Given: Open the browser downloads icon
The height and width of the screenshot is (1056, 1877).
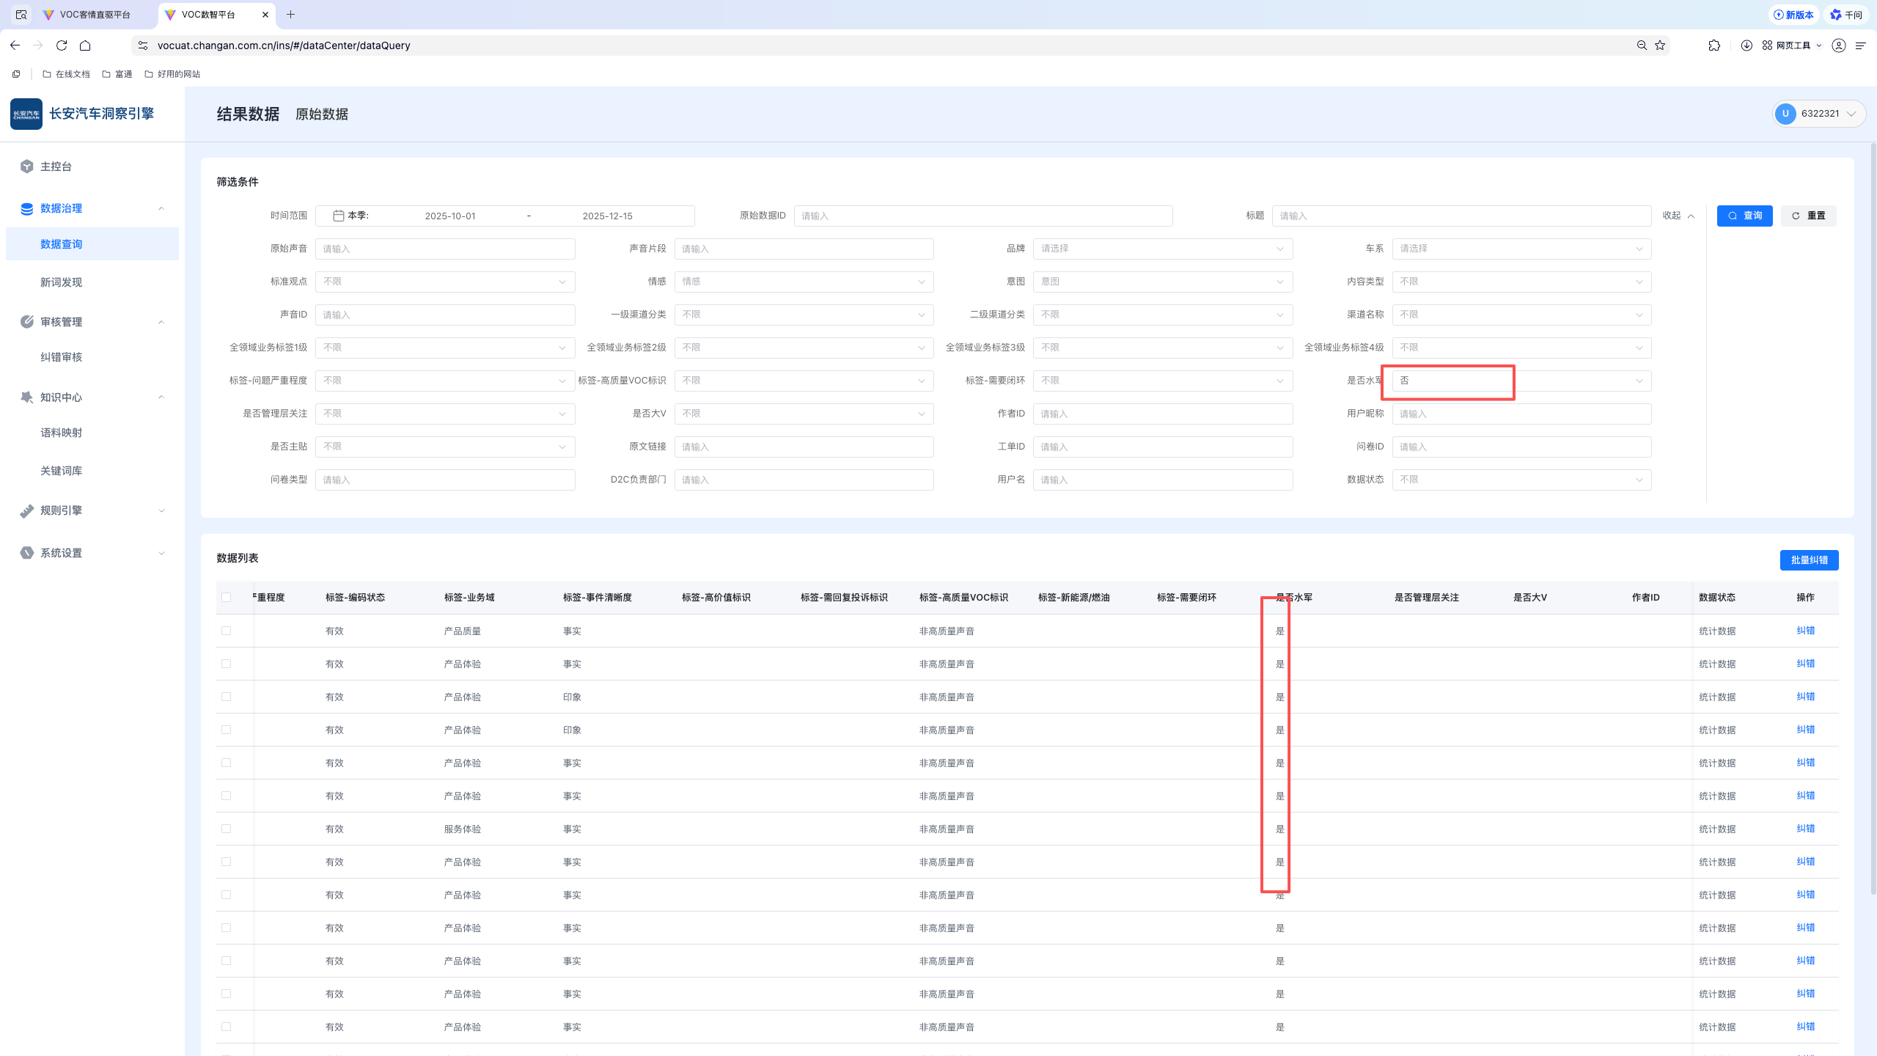Looking at the screenshot, I should coord(1746,45).
